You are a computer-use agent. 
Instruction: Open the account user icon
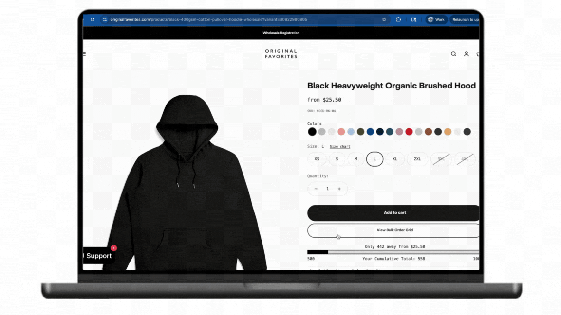coord(466,54)
